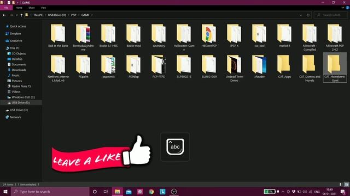Open the pspcomic folder
Screen dimensions: 350x196
point(108,66)
